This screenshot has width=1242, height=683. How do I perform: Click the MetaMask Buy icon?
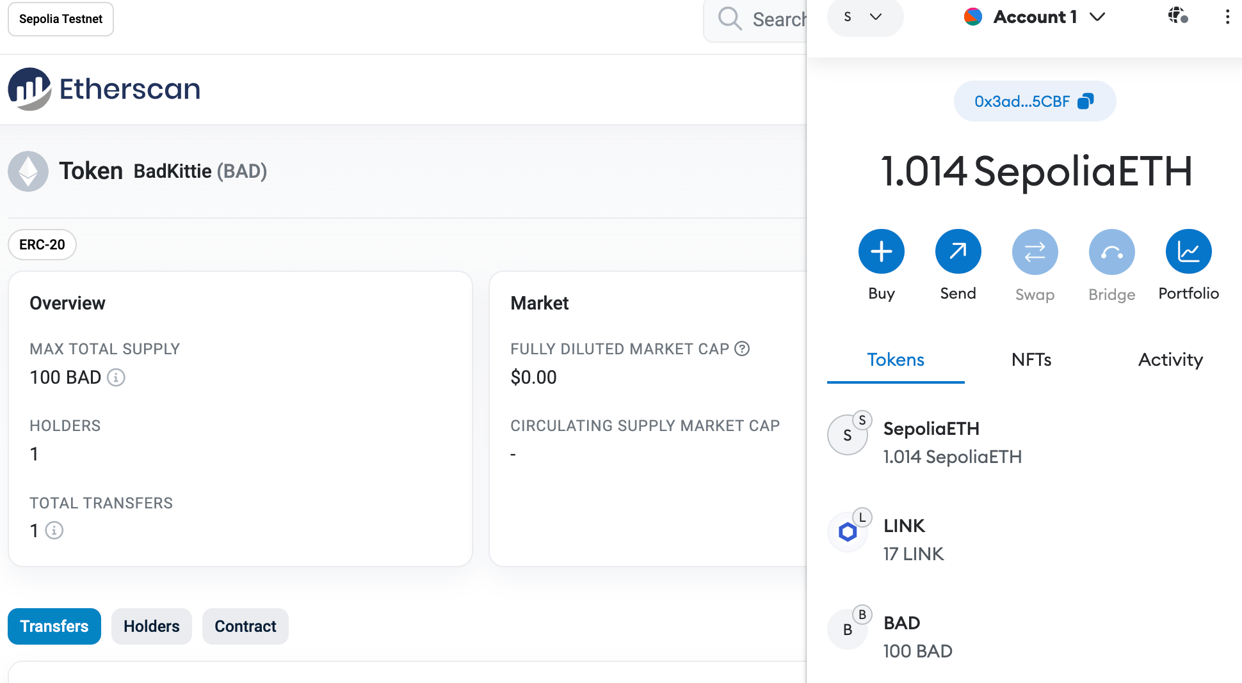(881, 251)
